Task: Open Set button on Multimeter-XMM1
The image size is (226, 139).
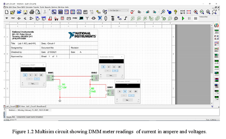Action: [33, 84]
